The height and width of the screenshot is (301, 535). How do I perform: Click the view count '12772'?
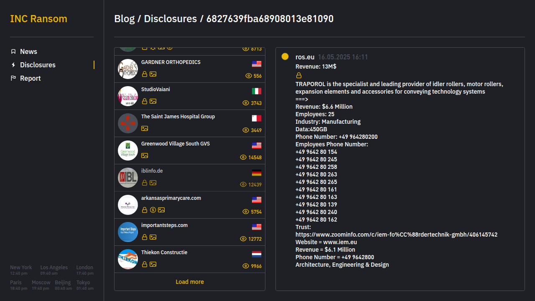[x=255, y=239]
